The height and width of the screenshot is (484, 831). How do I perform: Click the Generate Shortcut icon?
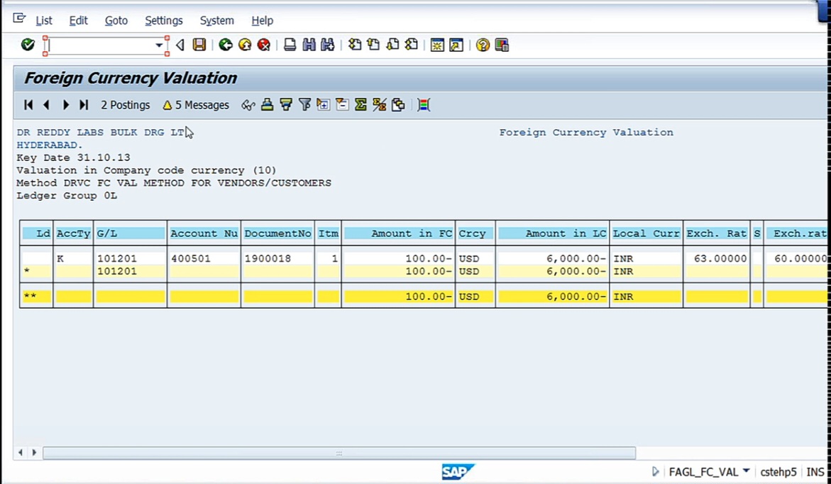point(456,45)
